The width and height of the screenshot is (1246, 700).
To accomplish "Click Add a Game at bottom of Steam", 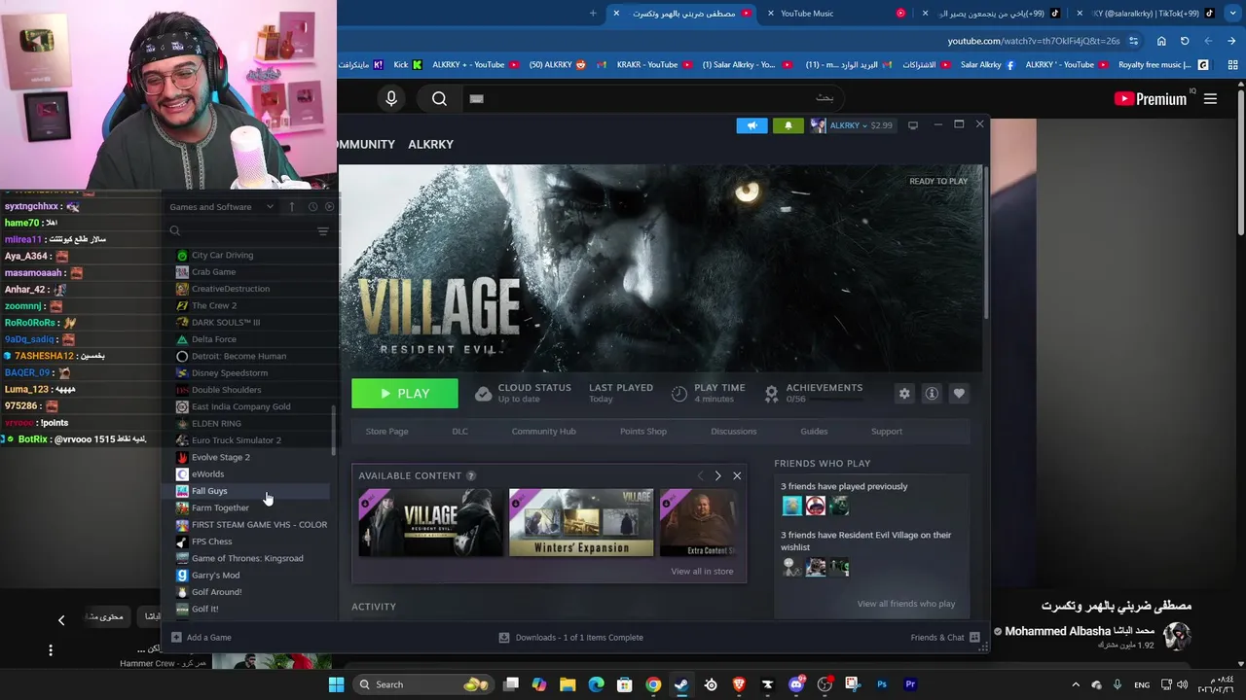I will click(x=202, y=638).
